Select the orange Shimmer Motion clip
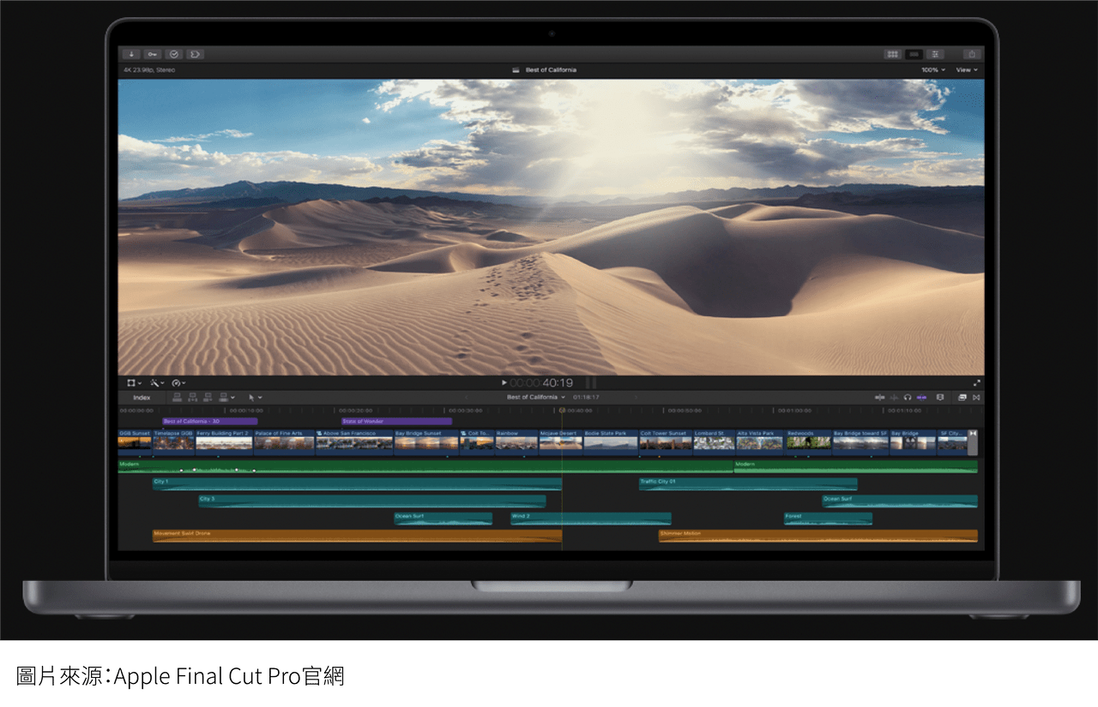The width and height of the screenshot is (1098, 707). pos(817,536)
